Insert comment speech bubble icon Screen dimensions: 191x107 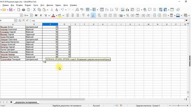point(150,10)
